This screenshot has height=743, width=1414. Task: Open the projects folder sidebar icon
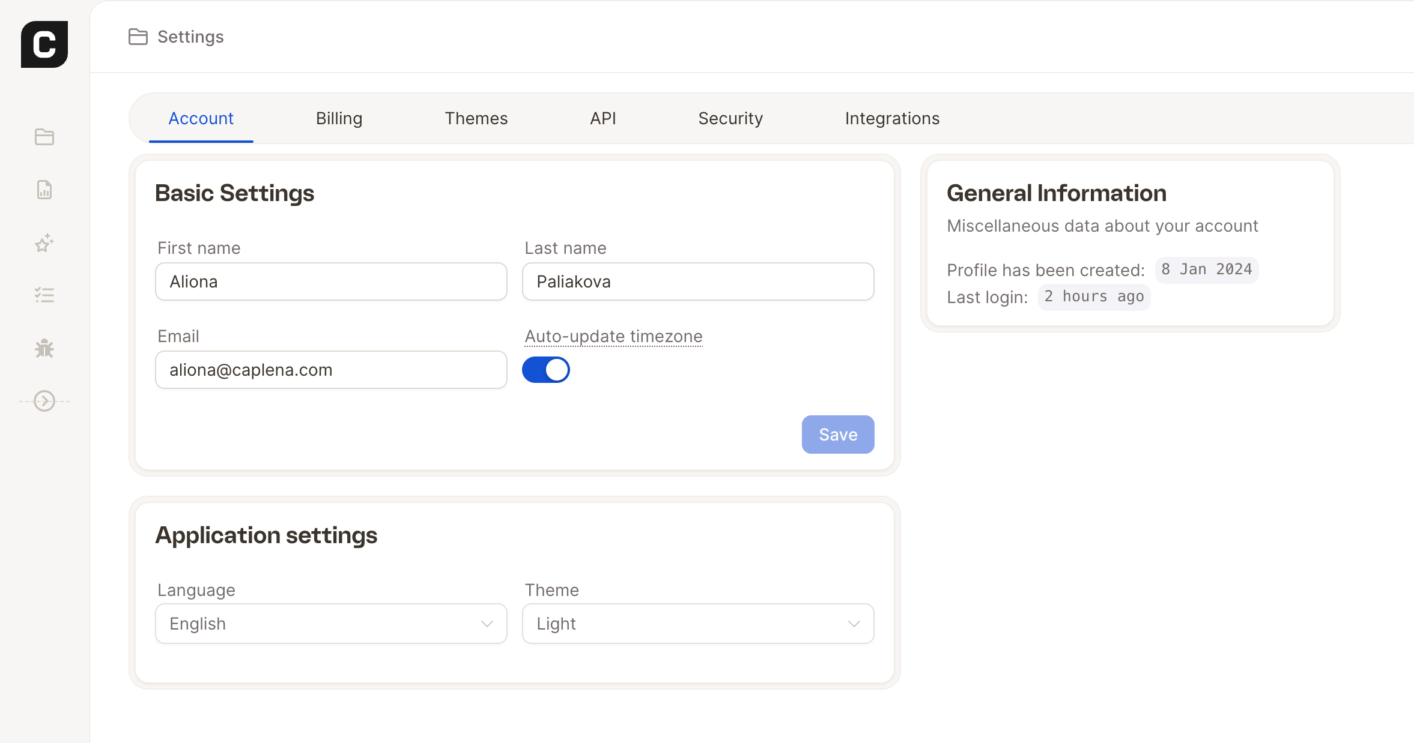point(44,137)
